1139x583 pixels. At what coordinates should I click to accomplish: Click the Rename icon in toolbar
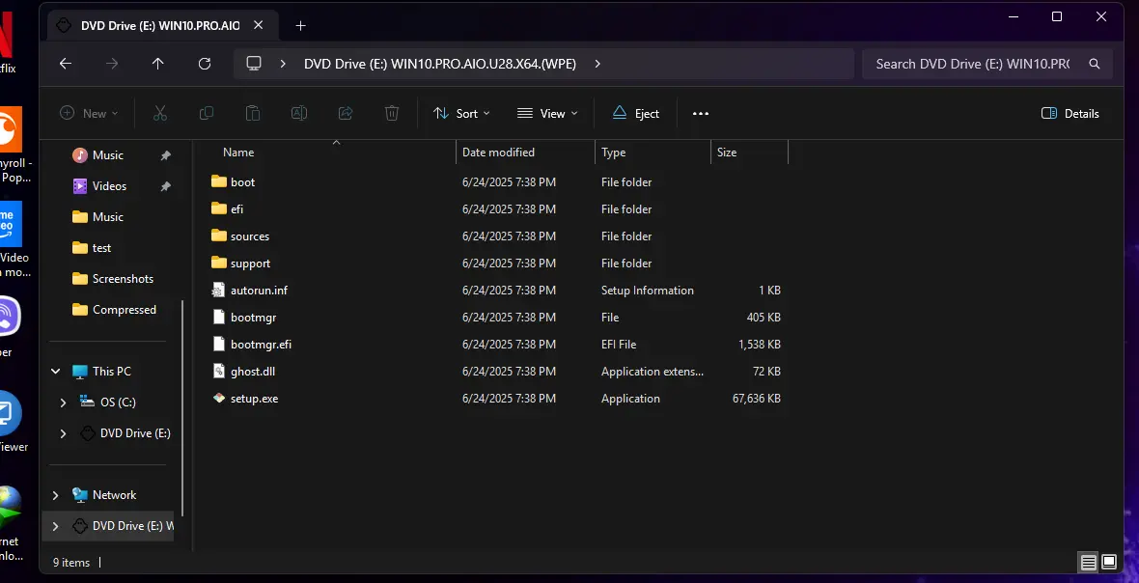tap(298, 113)
